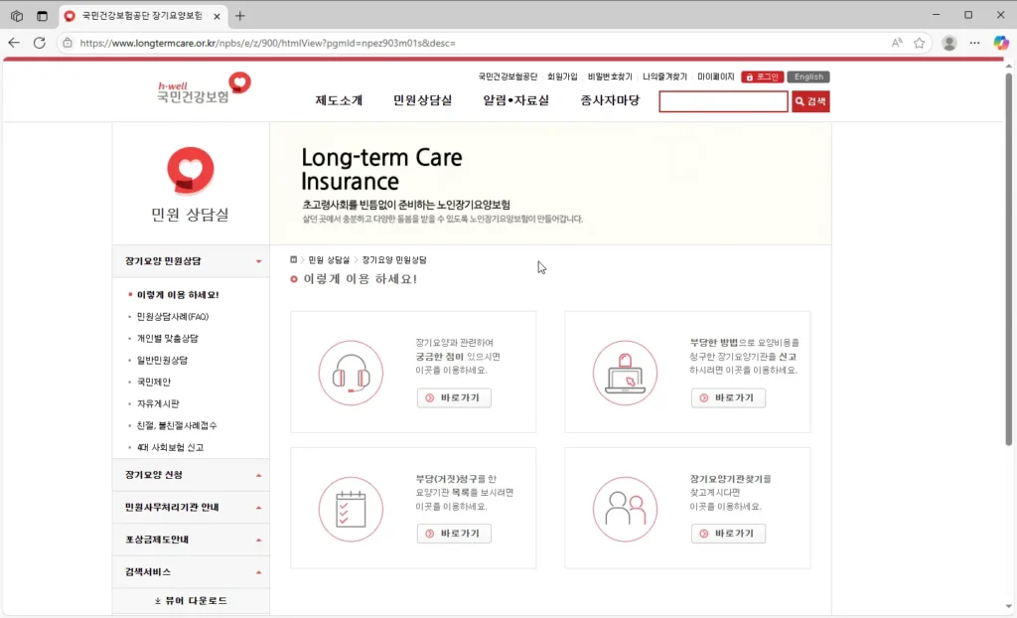Viewport: 1017px width, 618px height.
Task: View site info lock icon
Action: tap(68, 43)
